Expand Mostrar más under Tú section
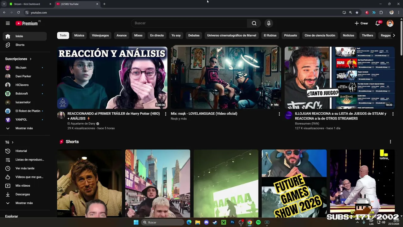 (25, 203)
